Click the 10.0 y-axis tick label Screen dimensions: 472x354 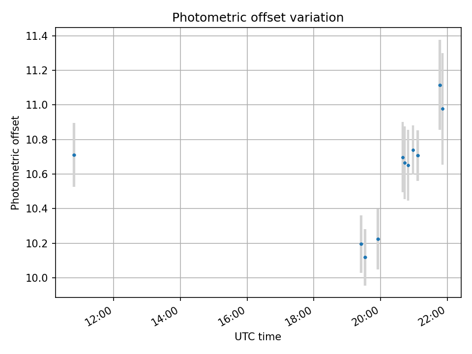37,278
